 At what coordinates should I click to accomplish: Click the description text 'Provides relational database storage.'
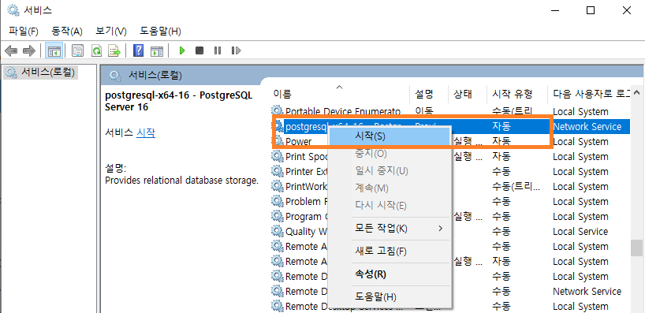point(182,180)
